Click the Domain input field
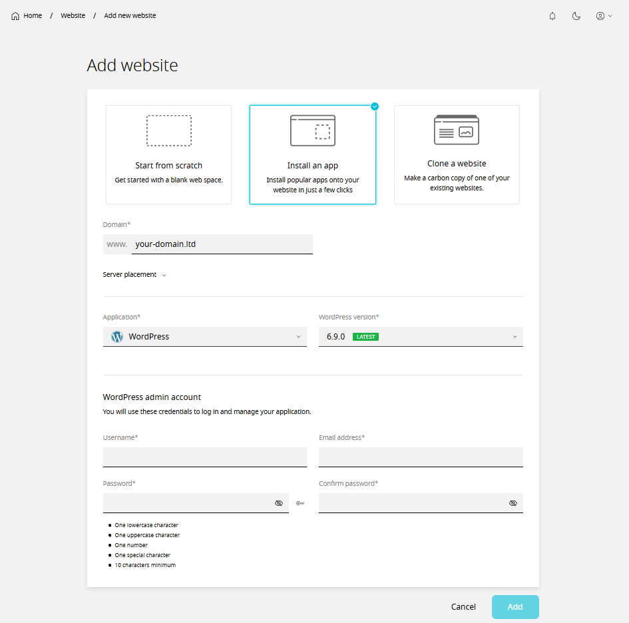 (222, 244)
